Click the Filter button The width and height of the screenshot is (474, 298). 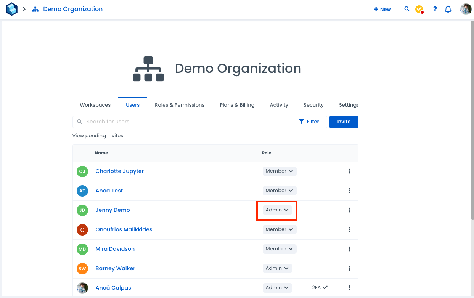(309, 122)
